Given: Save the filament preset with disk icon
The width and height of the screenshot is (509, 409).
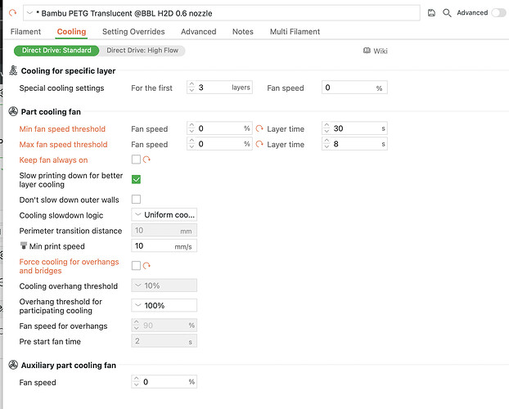Looking at the screenshot, I should (431, 13).
